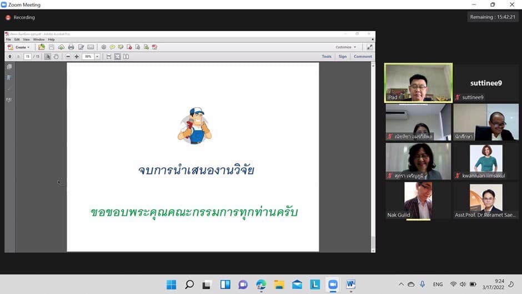Select the Hand pan tool
Viewport: 522px width, 294px height.
[x=56, y=57]
